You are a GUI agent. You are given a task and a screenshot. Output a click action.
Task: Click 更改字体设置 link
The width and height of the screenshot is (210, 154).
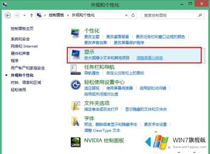pos(155,124)
